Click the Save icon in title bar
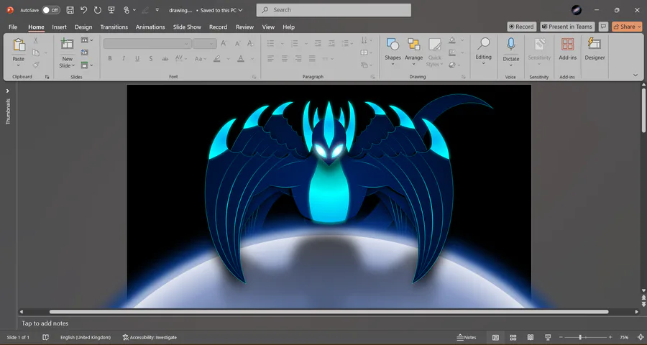The width and height of the screenshot is (647, 345). coord(70,10)
